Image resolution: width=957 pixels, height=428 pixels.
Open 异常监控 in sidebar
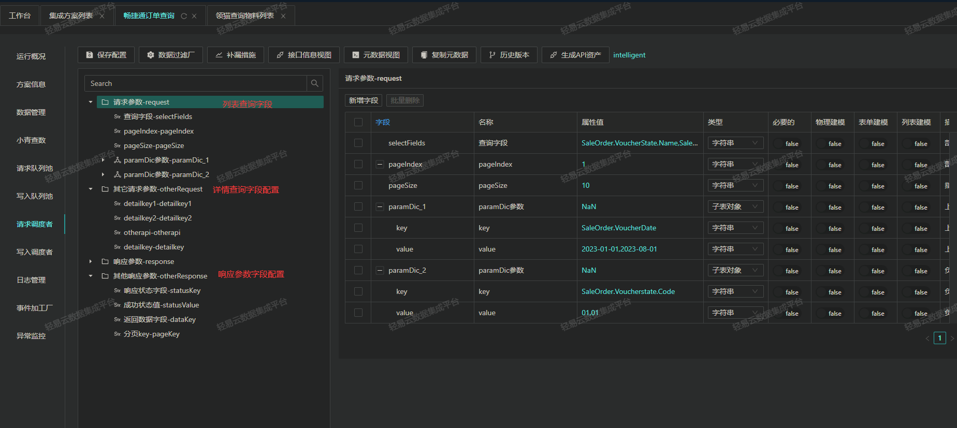(31, 336)
